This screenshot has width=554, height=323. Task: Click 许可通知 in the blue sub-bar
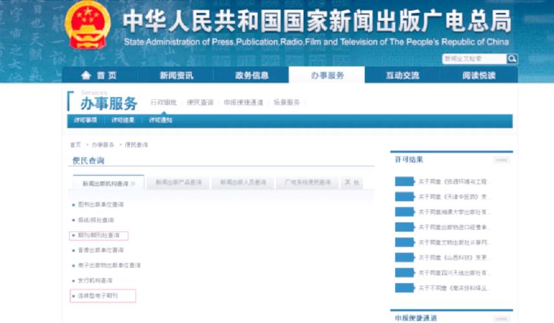tap(160, 120)
